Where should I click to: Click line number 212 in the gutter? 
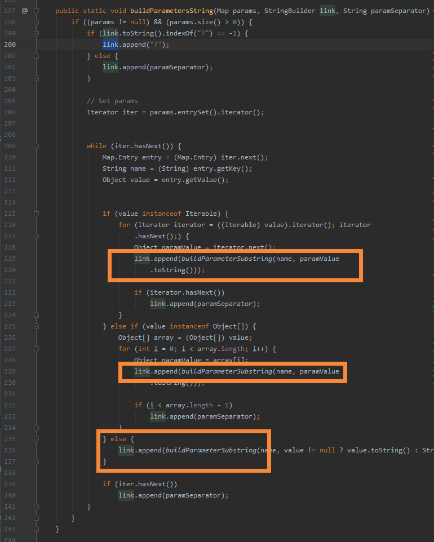tap(10, 180)
